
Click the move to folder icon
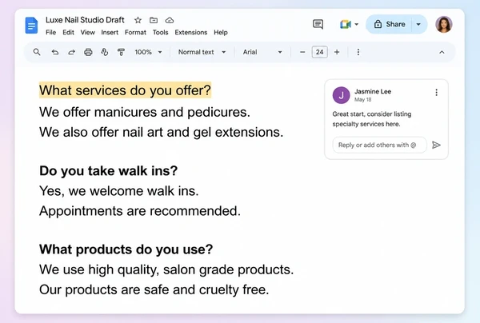(154, 20)
